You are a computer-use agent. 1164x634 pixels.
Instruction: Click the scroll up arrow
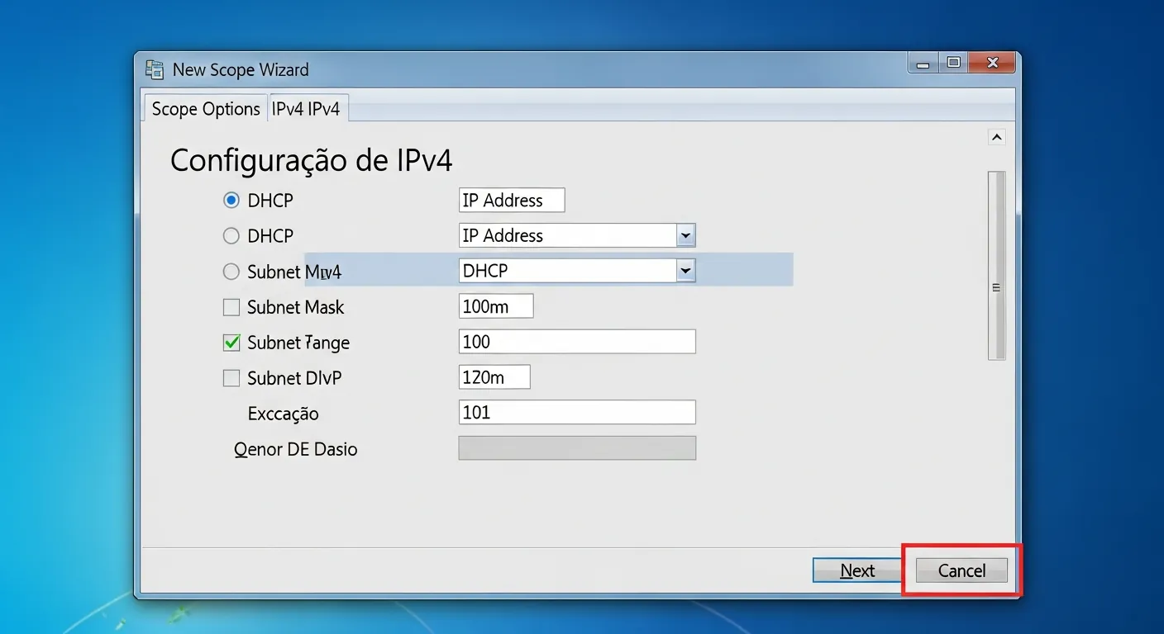(996, 137)
